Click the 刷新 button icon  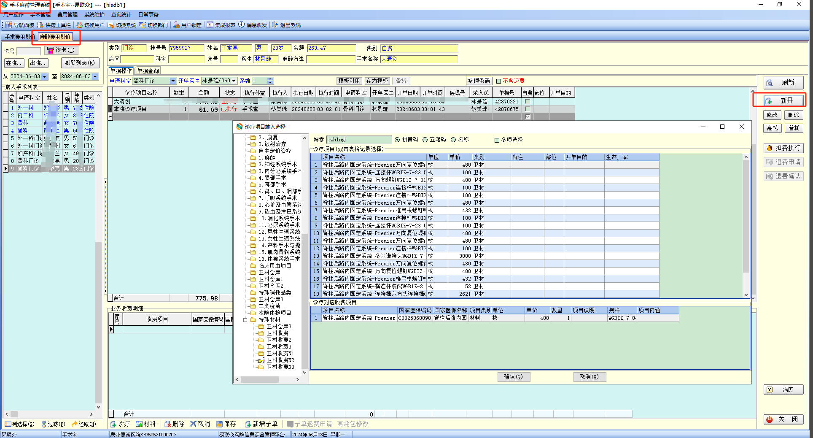pos(770,83)
